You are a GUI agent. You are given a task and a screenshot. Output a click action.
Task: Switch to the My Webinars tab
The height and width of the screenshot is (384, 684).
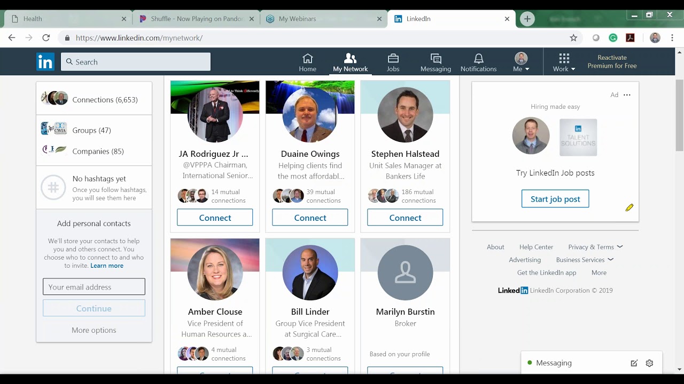[323, 19]
